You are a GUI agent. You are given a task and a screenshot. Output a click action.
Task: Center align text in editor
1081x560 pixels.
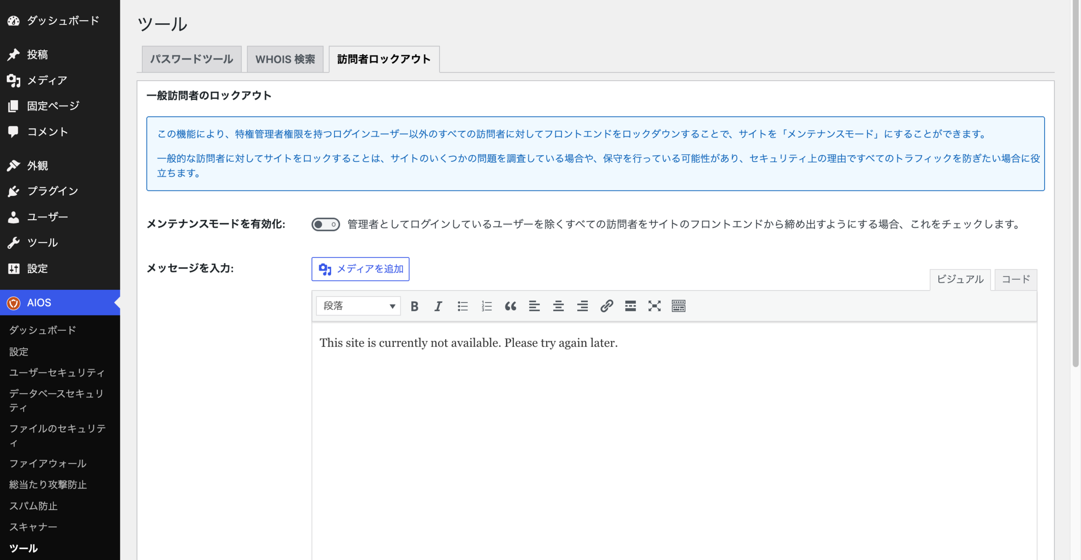coord(558,306)
